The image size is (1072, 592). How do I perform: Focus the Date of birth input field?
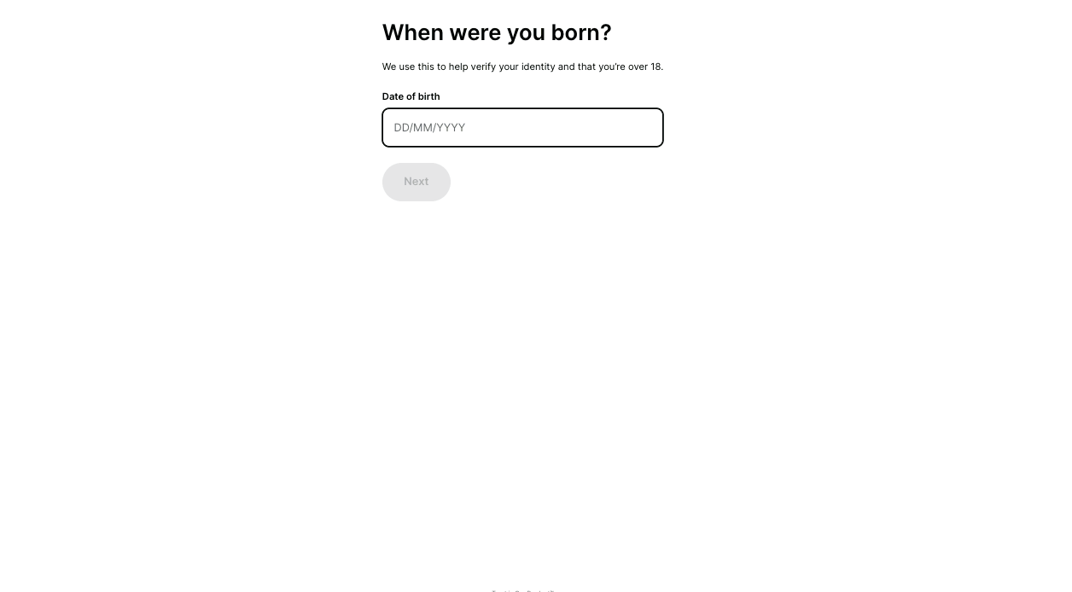click(x=522, y=128)
